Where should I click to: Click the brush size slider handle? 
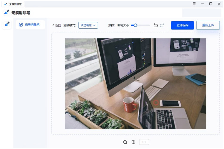coord(135,25)
